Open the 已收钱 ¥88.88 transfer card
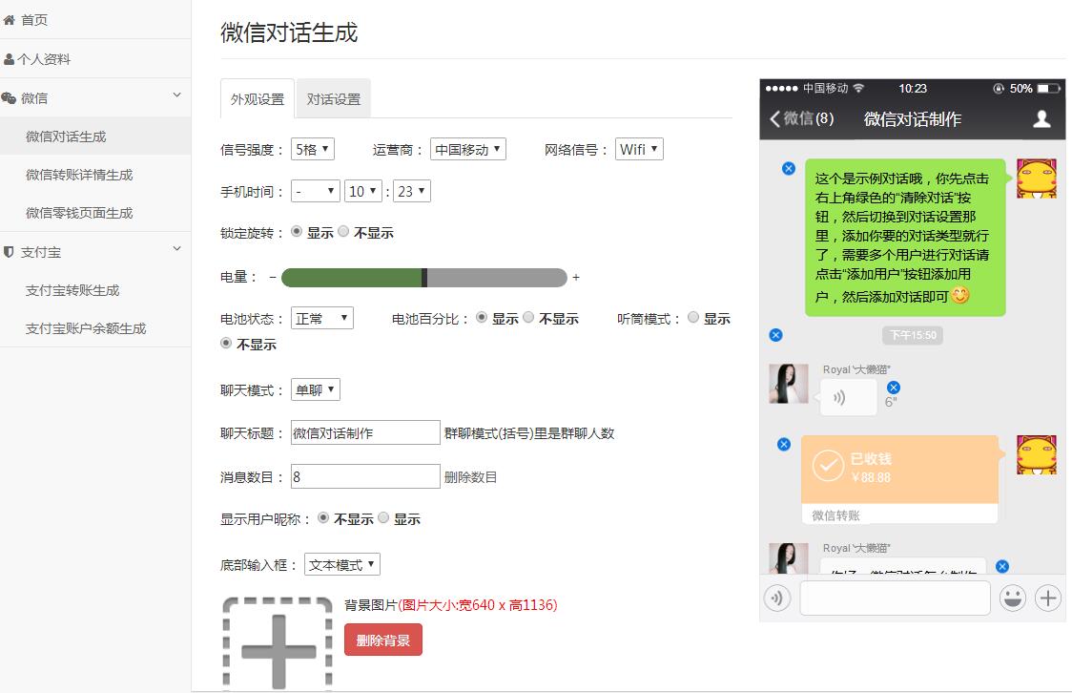The width and height of the screenshot is (1072, 693). [899, 479]
